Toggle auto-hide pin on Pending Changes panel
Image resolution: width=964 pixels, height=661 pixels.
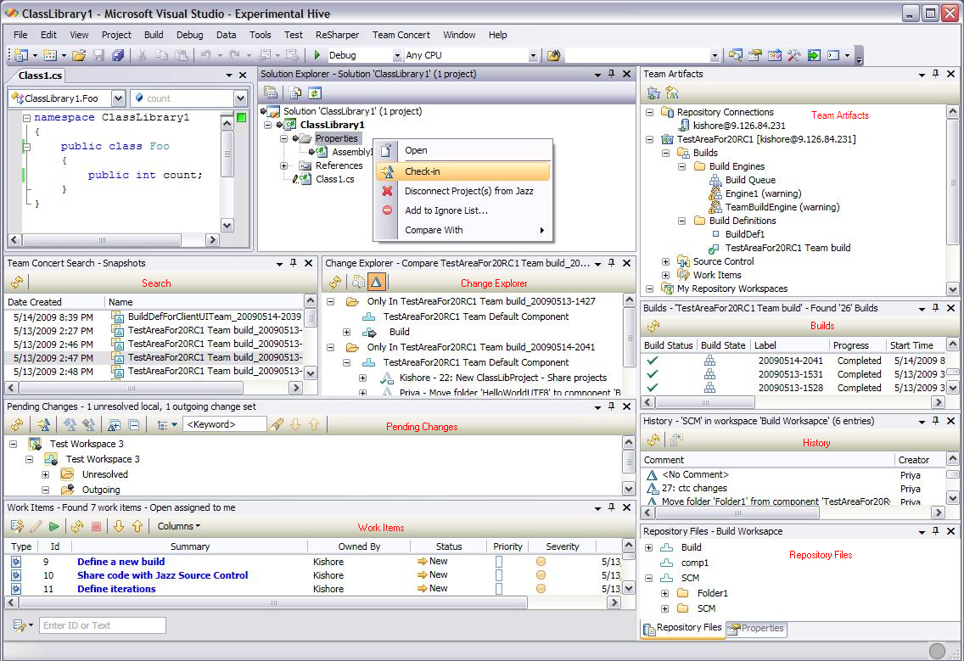point(611,406)
